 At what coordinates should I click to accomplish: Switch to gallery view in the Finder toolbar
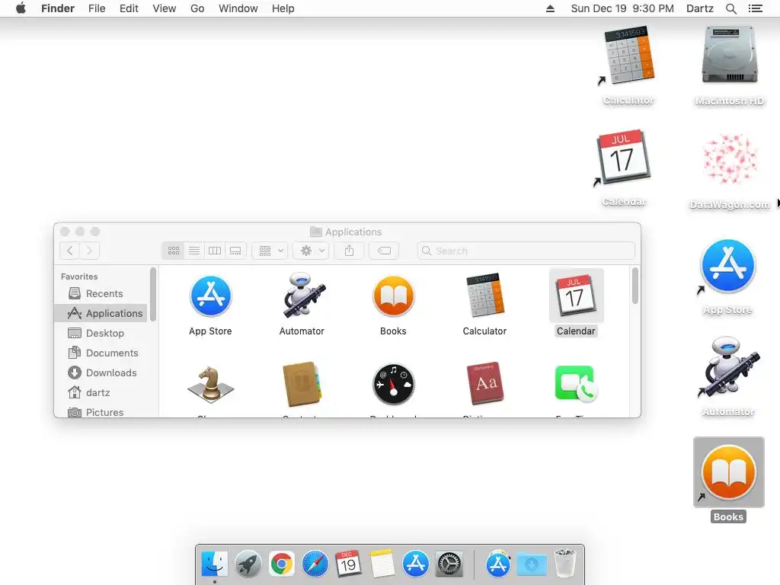[x=235, y=251]
